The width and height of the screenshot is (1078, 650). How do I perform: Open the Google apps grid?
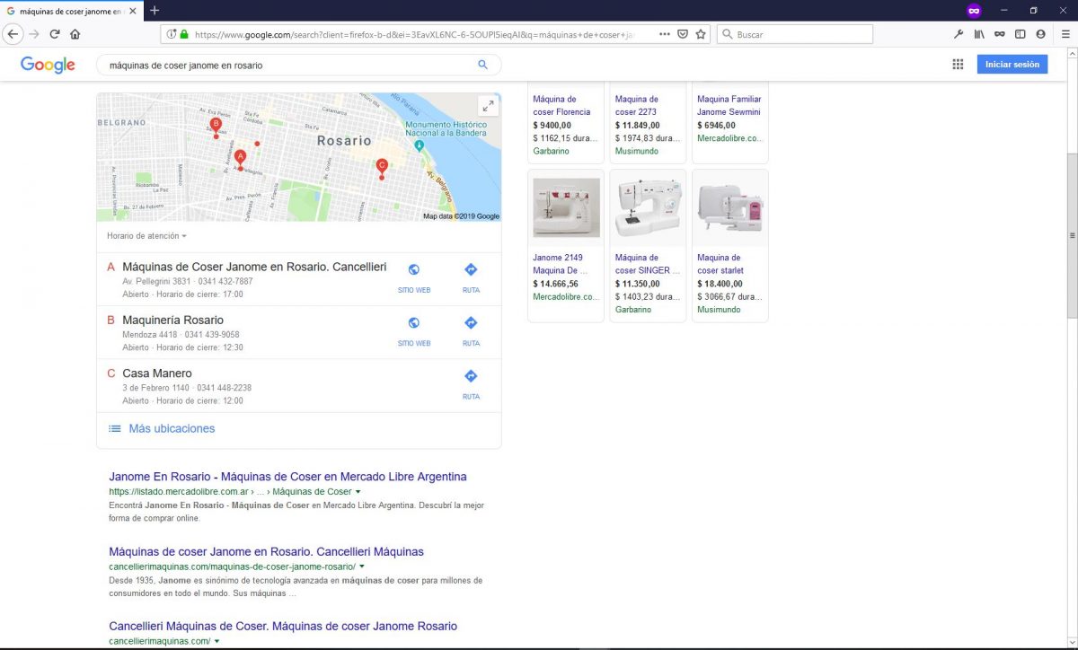point(958,64)
